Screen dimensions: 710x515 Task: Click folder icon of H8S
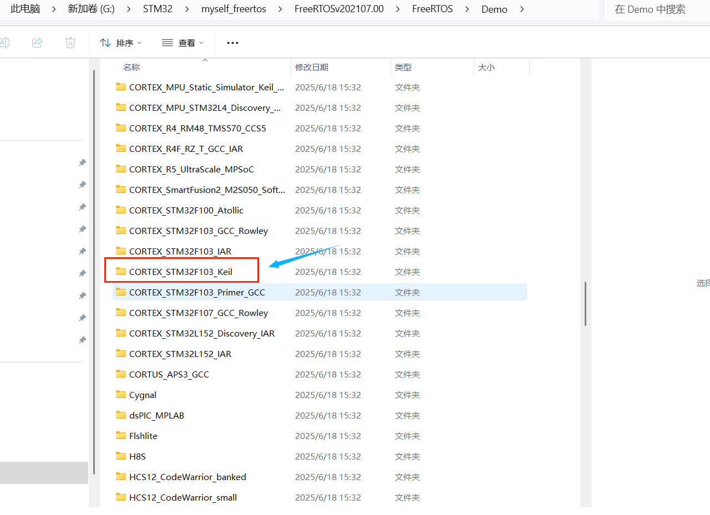[121, 456]
